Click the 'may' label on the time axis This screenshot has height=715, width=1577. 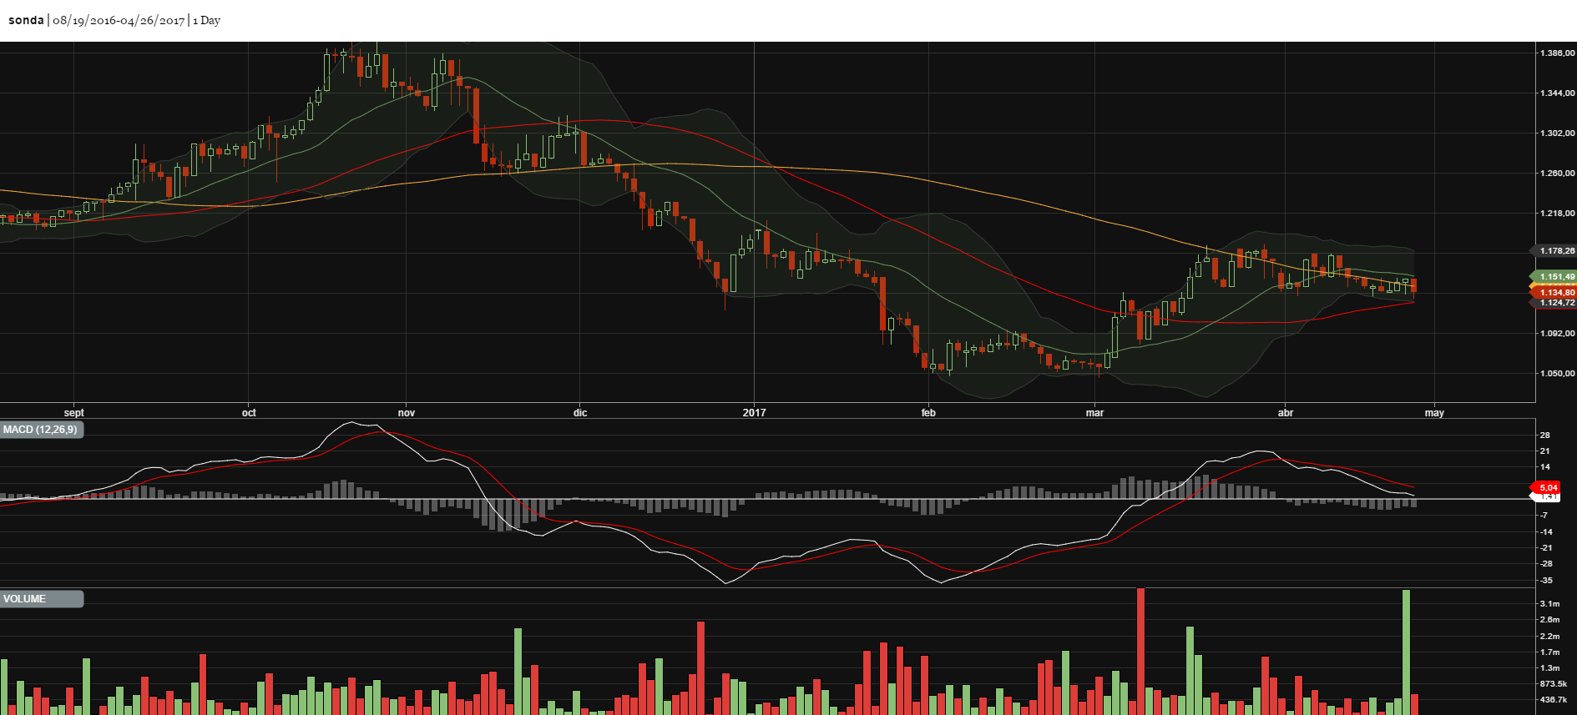tap(1434, 413)
